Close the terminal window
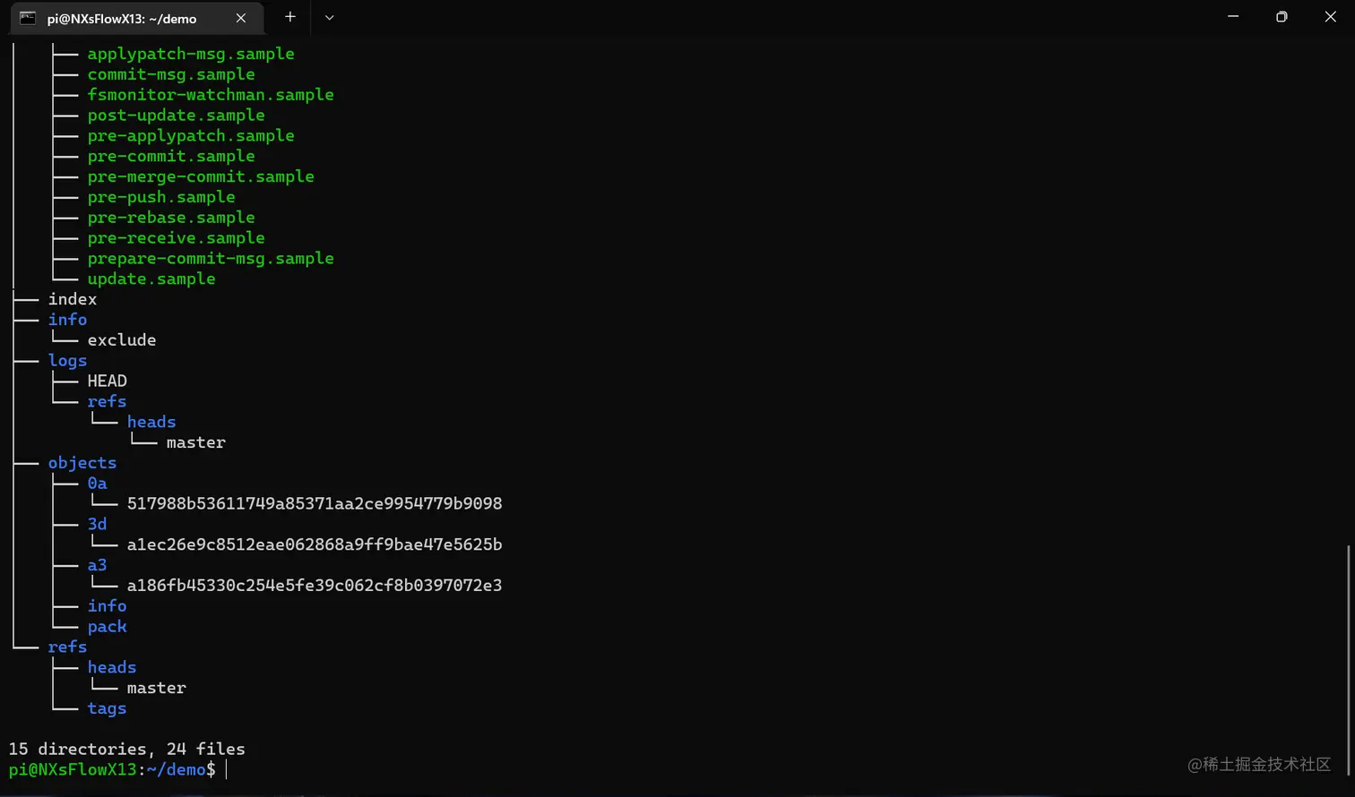Screen dimensions: 1355x797 (x=1330, y=17)
